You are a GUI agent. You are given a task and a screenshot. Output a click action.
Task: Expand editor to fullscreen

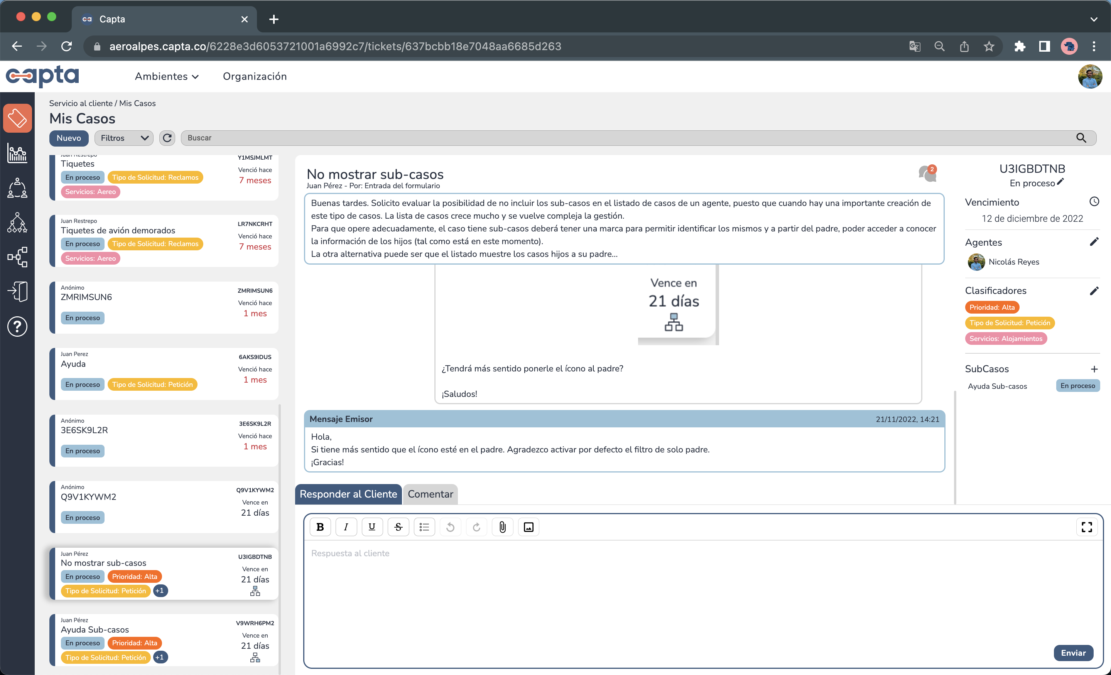[1087, 526]
